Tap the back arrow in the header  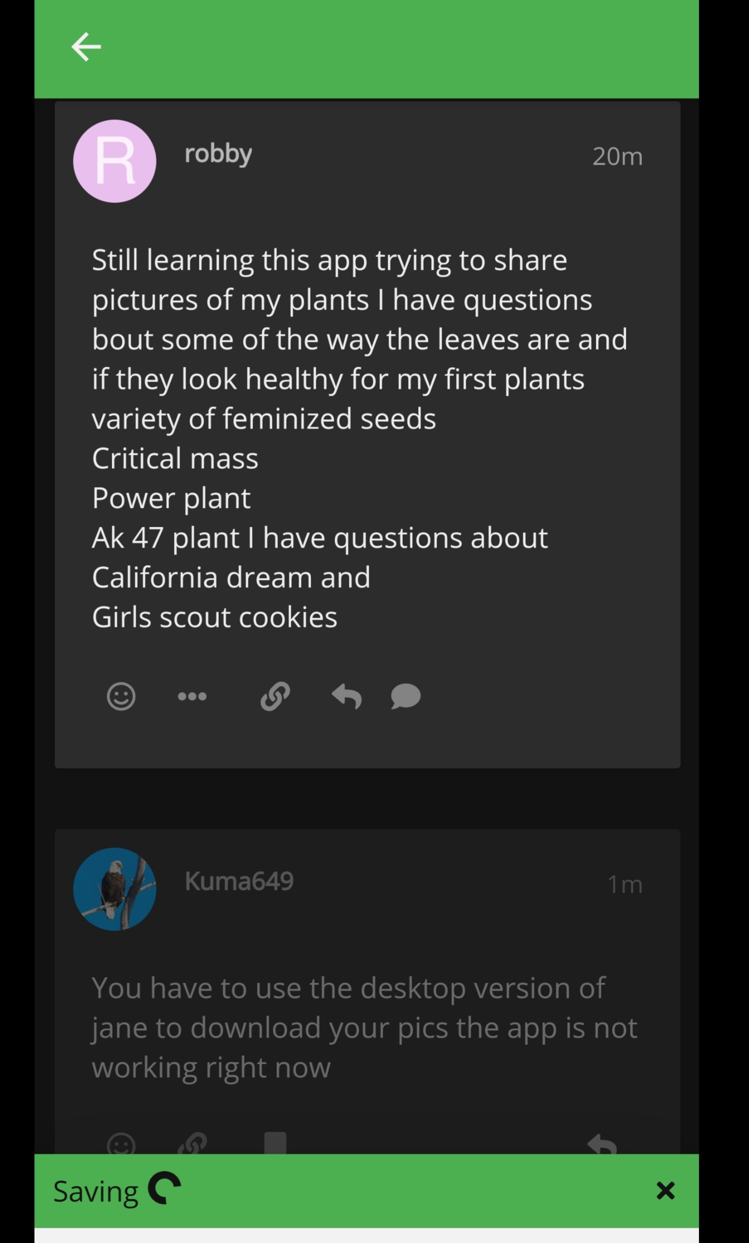86,47
